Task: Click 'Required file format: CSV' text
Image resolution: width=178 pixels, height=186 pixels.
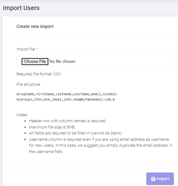Action: [x=39, y=74]
